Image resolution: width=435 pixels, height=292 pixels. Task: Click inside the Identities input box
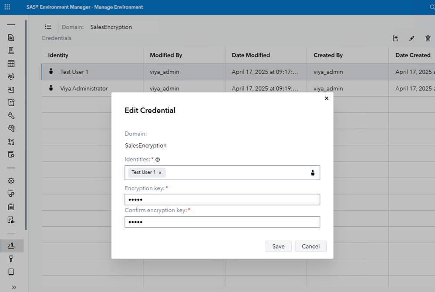pos(222,173)
